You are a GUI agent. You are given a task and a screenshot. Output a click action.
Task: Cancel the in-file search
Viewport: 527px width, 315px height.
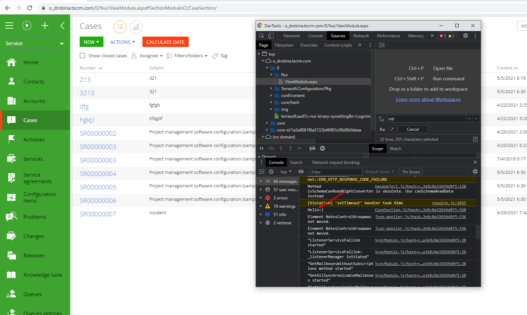tap(413, 129)
